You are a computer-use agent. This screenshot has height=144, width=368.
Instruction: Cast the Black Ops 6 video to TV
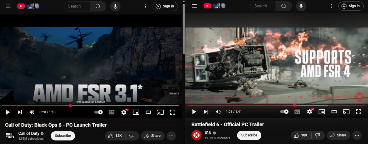pyautogui.click(x=160, y=112)
